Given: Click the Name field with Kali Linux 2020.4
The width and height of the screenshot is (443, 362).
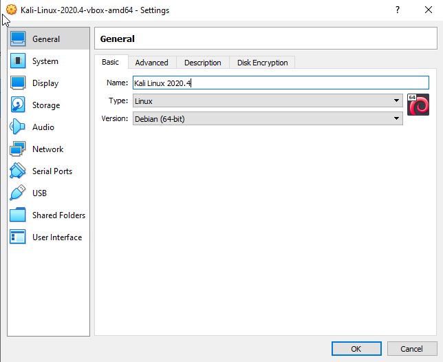Looking at the screenshot, I should click(281, 83).
